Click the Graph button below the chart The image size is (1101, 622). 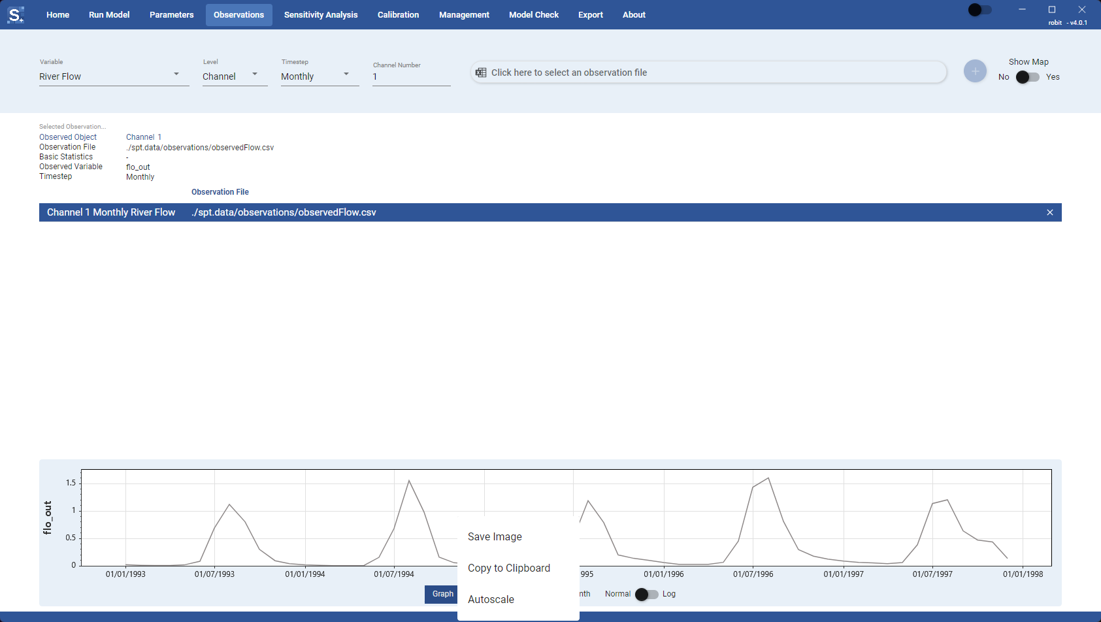tap(442, 594)
